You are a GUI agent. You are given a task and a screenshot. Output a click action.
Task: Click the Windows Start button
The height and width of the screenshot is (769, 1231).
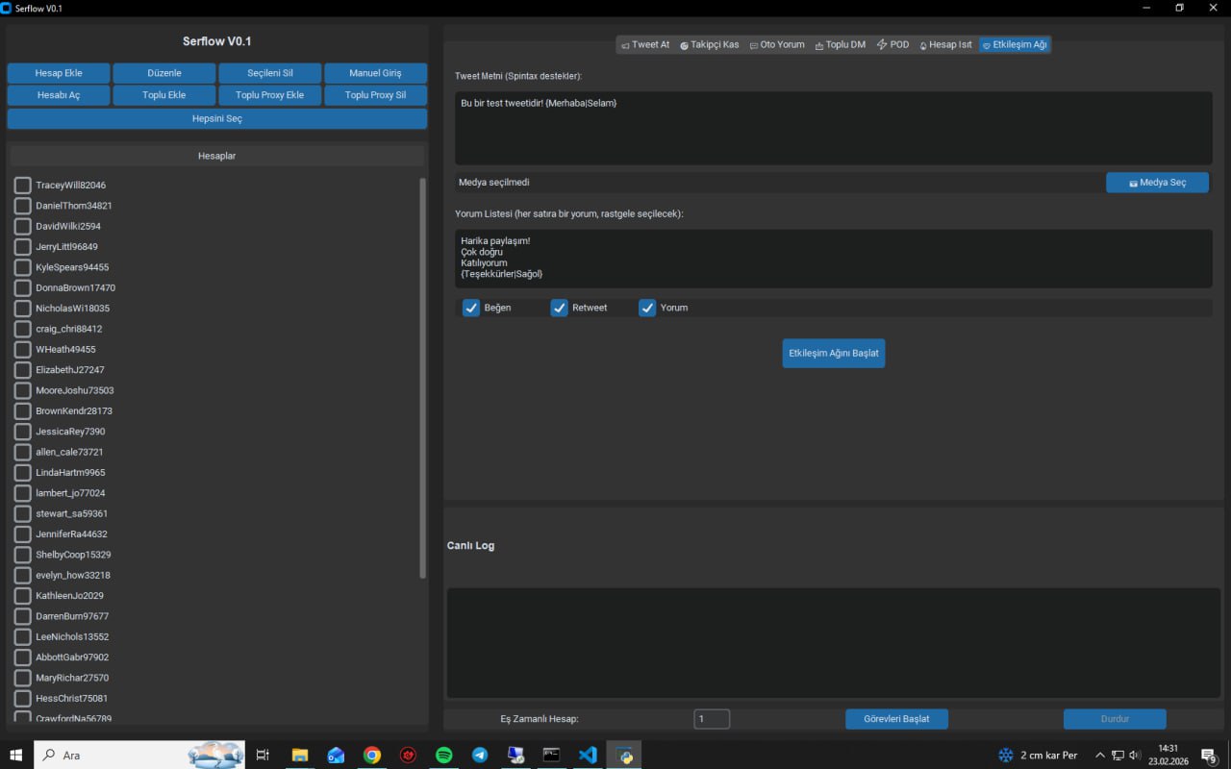coord(15,756)
